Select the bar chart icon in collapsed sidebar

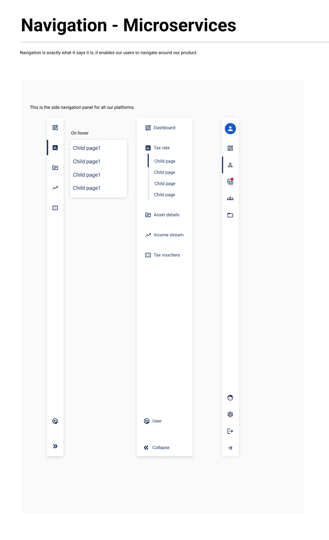(55, 148)
